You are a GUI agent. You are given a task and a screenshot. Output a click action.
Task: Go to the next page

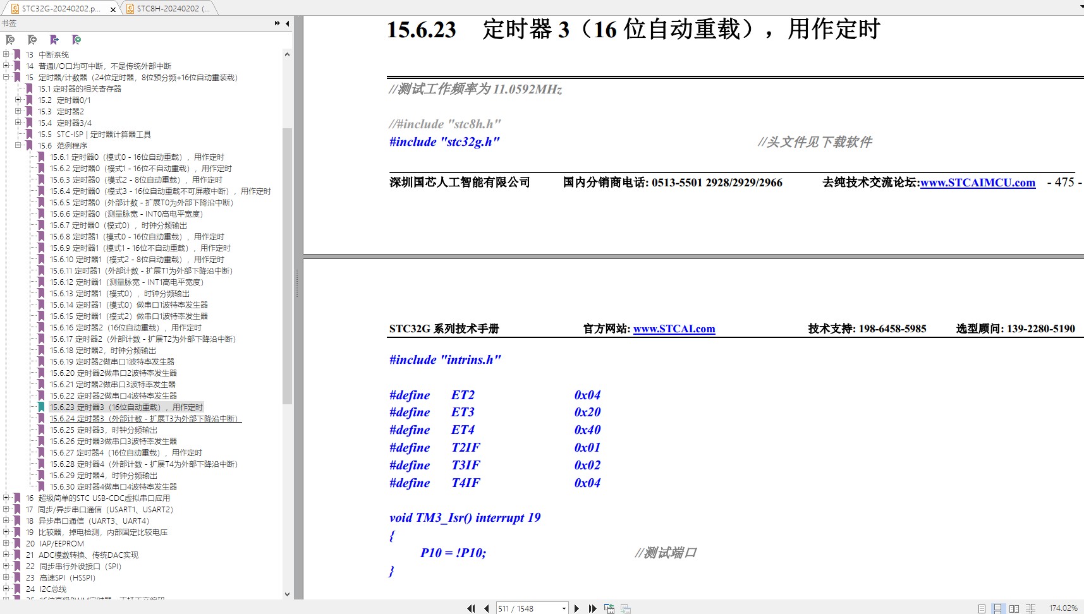pyautogui.click(x=576, y=608)
